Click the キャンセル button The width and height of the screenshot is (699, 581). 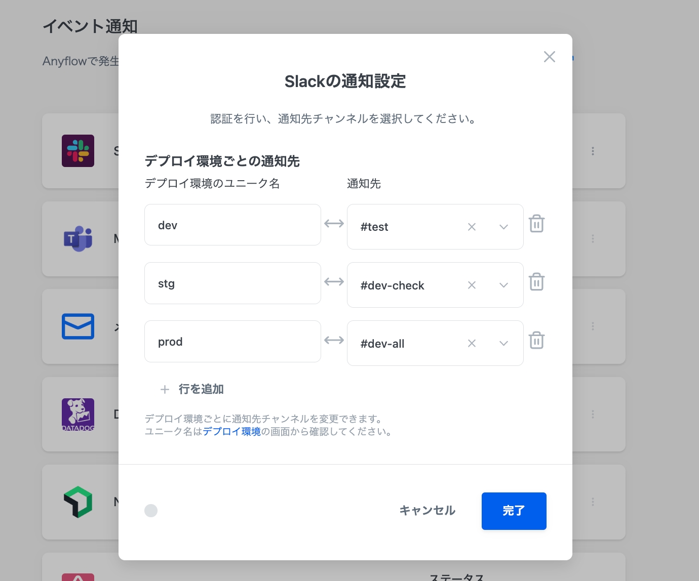[427, 511]
